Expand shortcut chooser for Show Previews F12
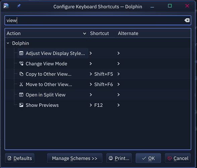Viewport: 197px width, 168px height. 91,105
